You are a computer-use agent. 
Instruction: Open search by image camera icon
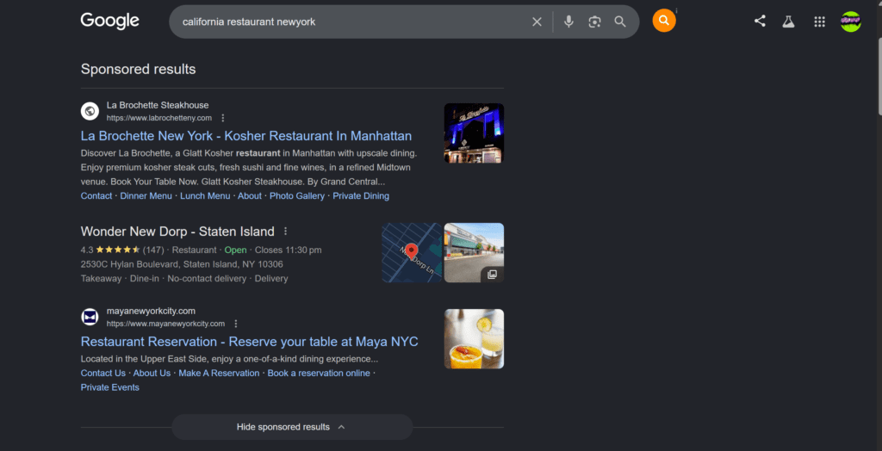tap(594, 22)
